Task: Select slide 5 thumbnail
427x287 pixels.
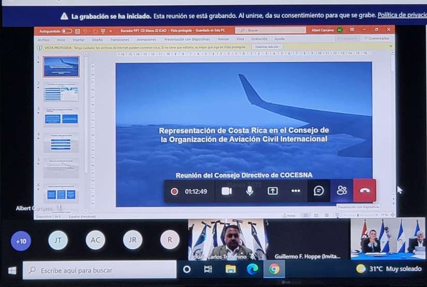Action: [61, 168]
